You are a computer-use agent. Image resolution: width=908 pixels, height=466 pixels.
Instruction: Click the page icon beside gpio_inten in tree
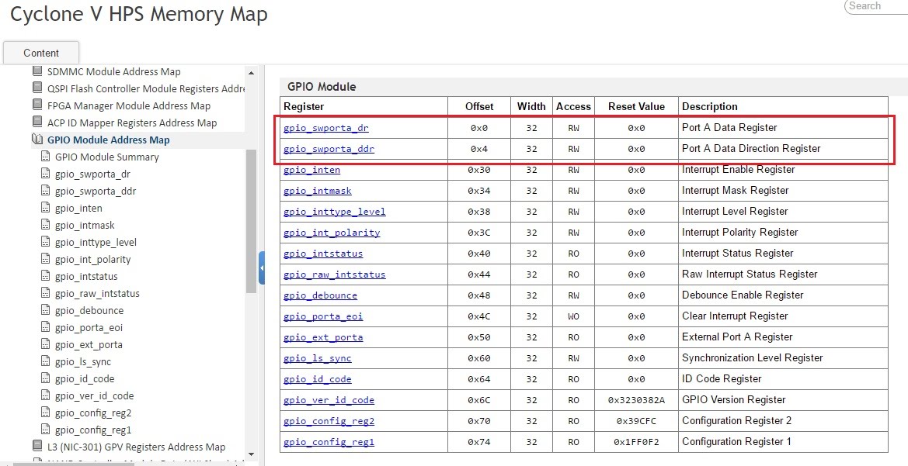pos(46,208)
